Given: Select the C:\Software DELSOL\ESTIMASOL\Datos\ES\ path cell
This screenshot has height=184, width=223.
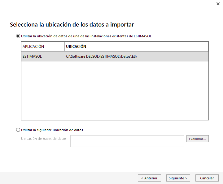Looking at the screenshot, I should 136,56.
